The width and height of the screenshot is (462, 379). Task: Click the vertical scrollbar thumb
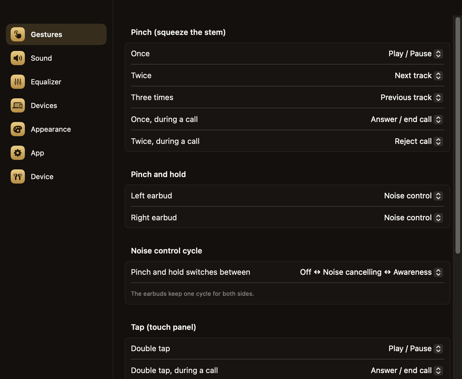(458, 135)
